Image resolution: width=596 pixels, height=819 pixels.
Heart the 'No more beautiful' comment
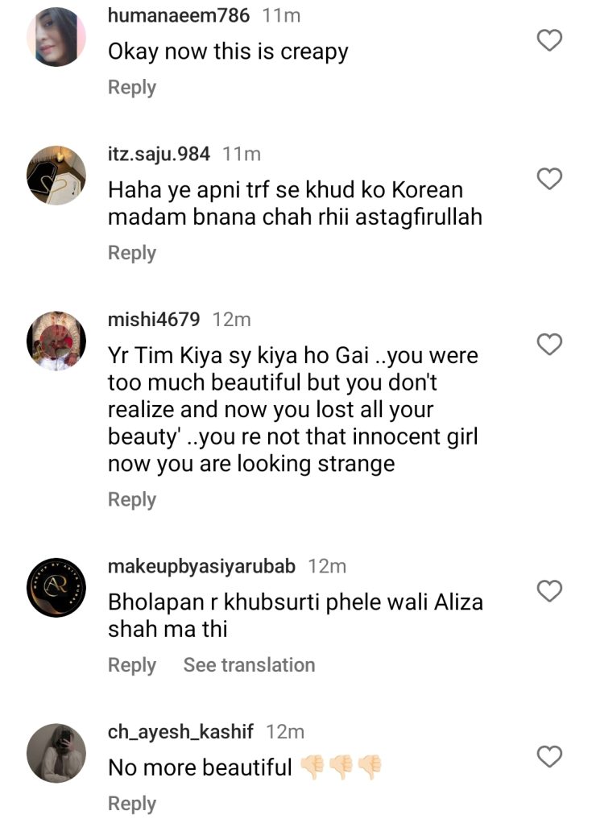(549, 757)
